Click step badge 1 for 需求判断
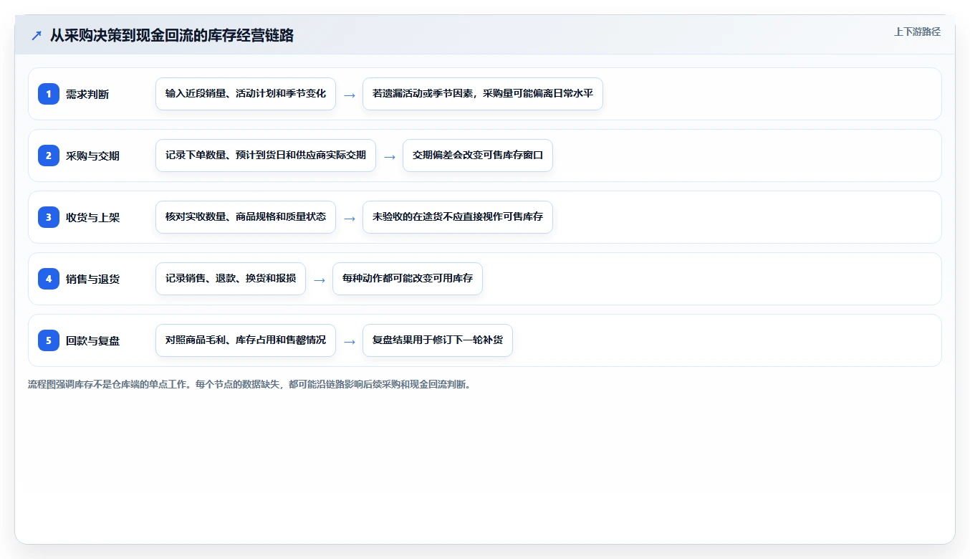970x559 pixels. [x=49, y=94]
